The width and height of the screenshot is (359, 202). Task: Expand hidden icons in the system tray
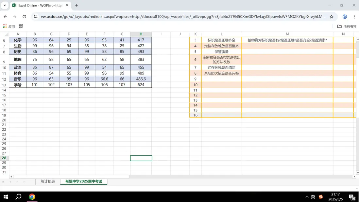[307, 197]
